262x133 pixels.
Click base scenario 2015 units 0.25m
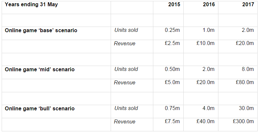point(172,30)
